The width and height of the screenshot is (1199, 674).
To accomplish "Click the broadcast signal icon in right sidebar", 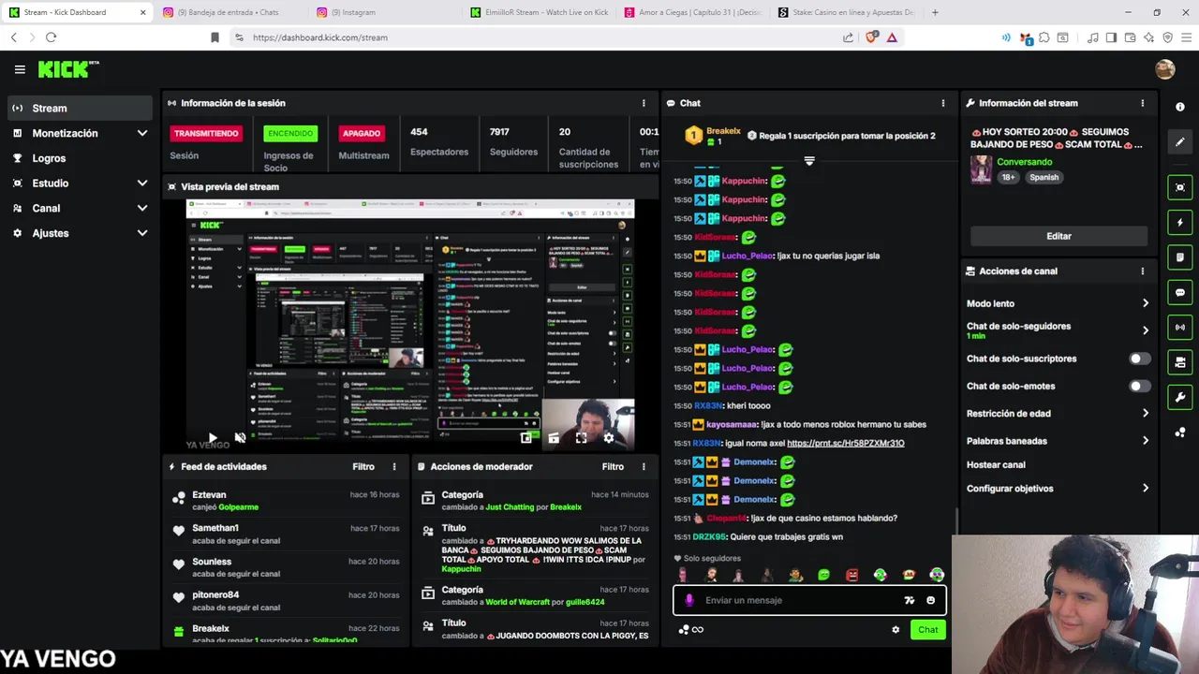I will (1180, 328).
